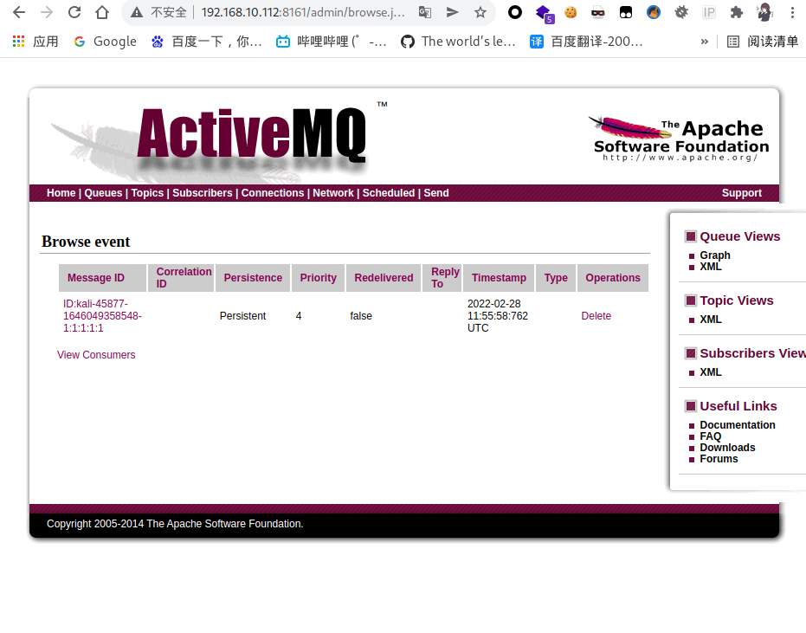Screen dimensions: 806x633
Task: Open the 百度翻译 bookmark
Action: click(586, 42)
